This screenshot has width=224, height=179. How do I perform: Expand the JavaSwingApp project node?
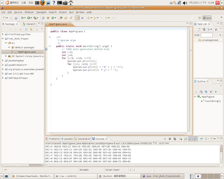[x=3, y=60]
